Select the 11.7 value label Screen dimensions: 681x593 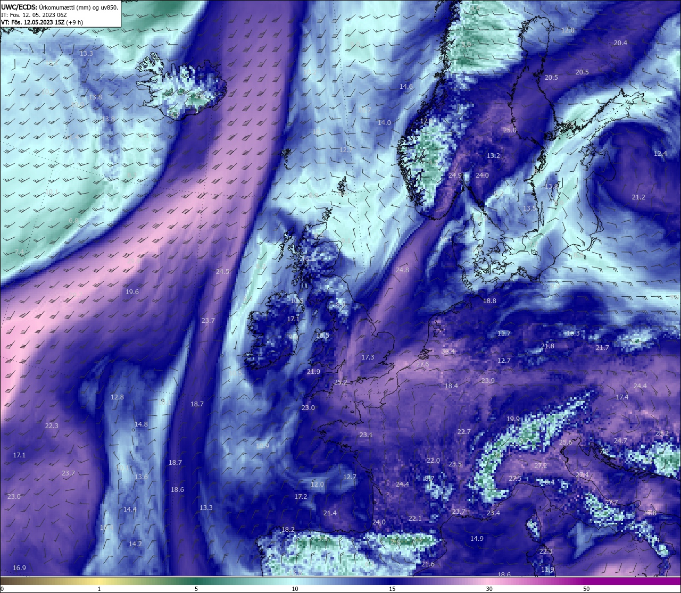point(504,333)
